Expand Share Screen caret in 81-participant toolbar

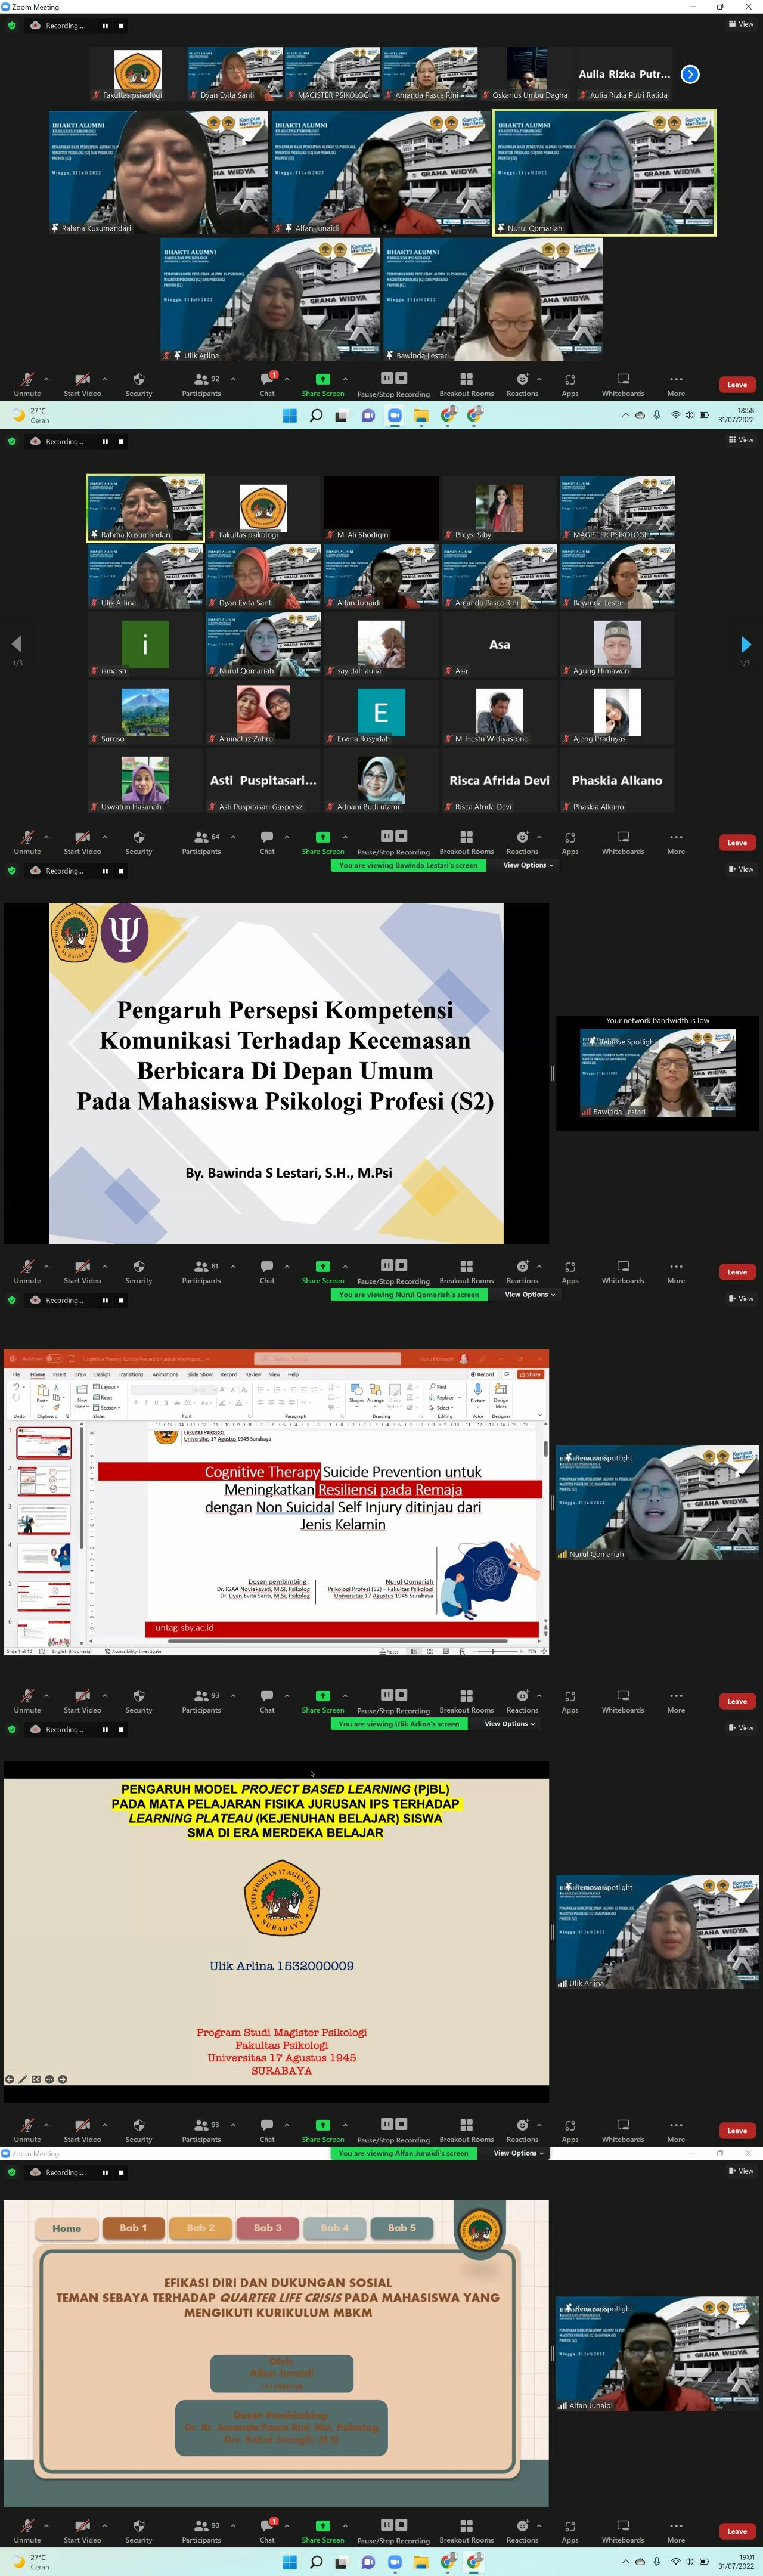345,1266
